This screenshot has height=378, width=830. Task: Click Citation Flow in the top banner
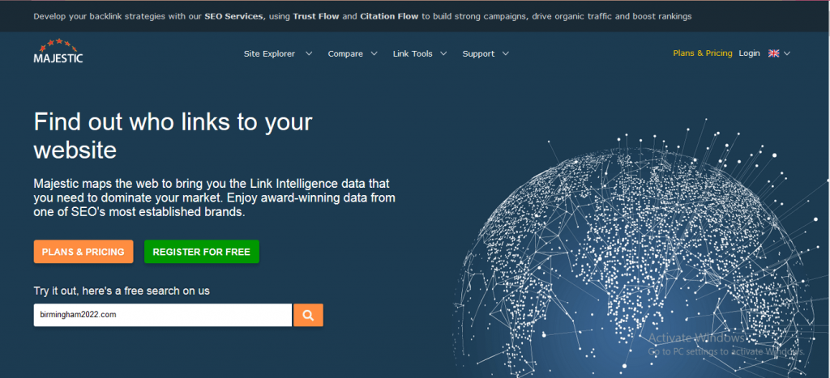pyautogui.click(x=389, y=16)
